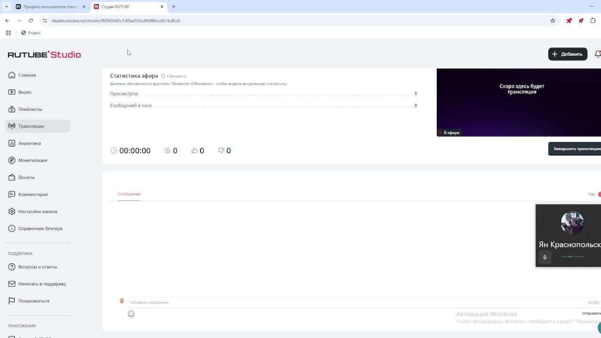Go to Плейлисты section
This screenshot has height=338, width=601.
coord(30,109)
